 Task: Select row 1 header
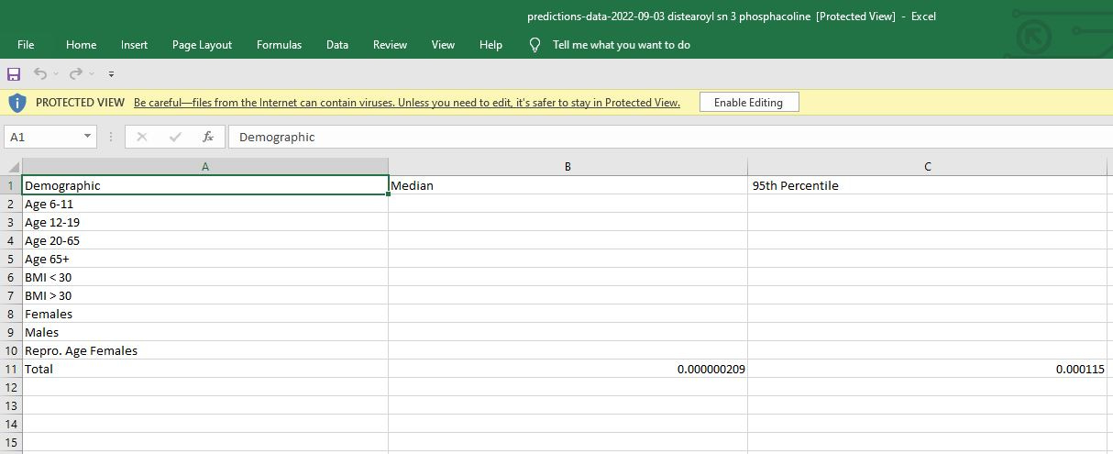[11, 185]
